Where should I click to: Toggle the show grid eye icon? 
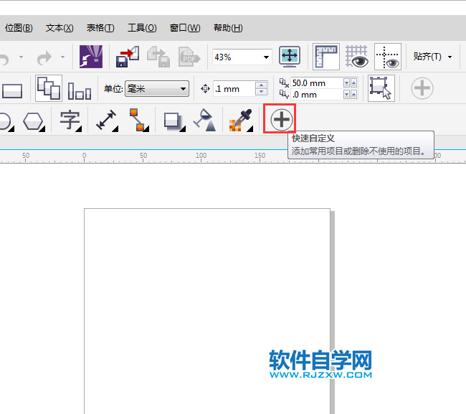(x=356, y=57)
